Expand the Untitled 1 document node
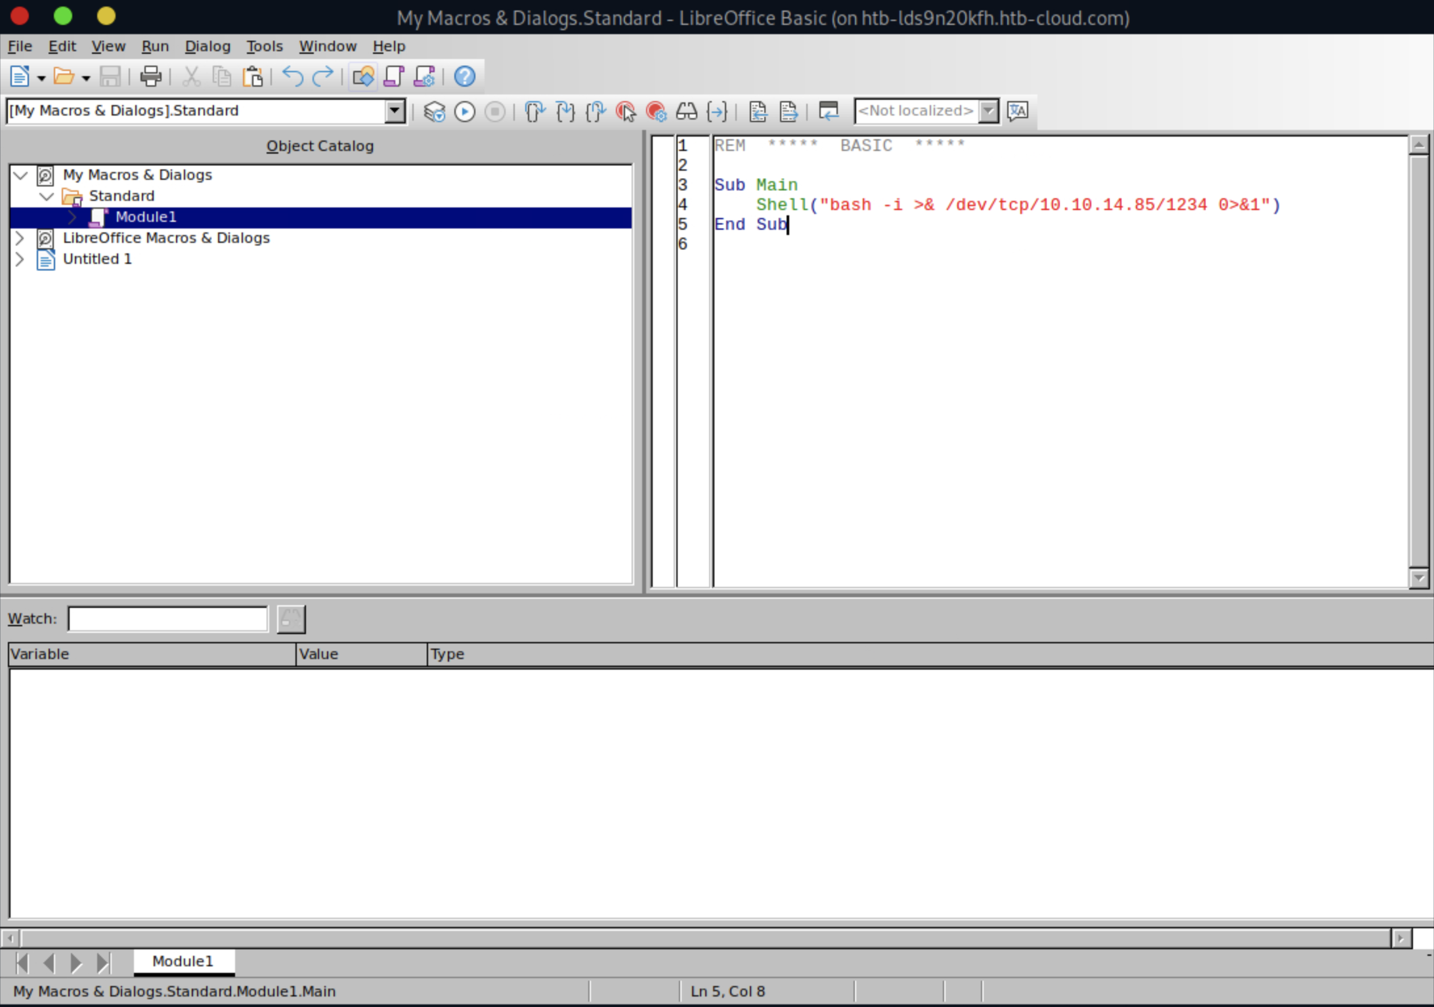This screenshot has width=1434, height=1007. click(20, 259)
